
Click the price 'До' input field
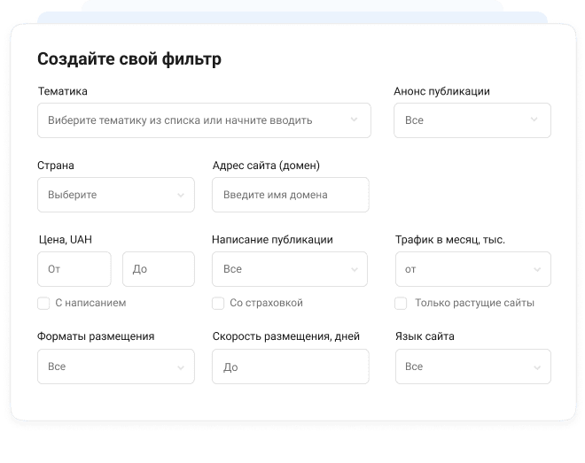158,269
